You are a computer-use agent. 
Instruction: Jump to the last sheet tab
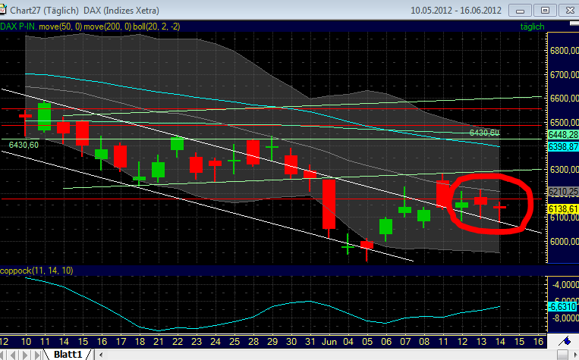[x=37, y=355]
